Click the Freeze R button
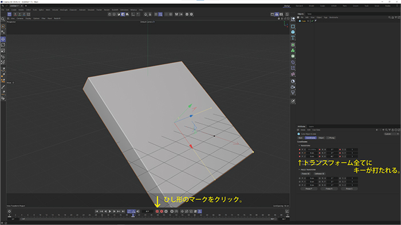 tap(329, 189)
